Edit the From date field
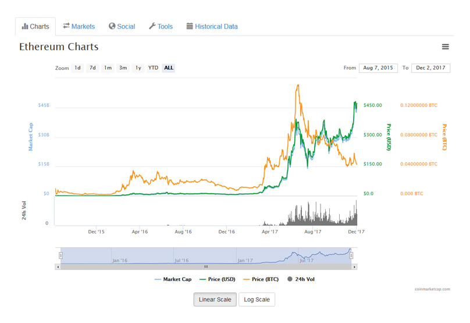Screen dimensions: 470x323 (x=378, y=68)
